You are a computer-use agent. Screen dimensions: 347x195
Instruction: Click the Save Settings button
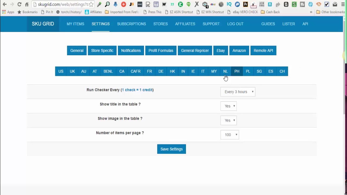coord(172,149)
